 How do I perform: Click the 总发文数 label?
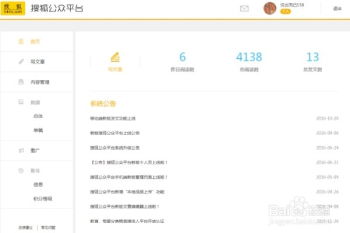[x=313, y=69]
